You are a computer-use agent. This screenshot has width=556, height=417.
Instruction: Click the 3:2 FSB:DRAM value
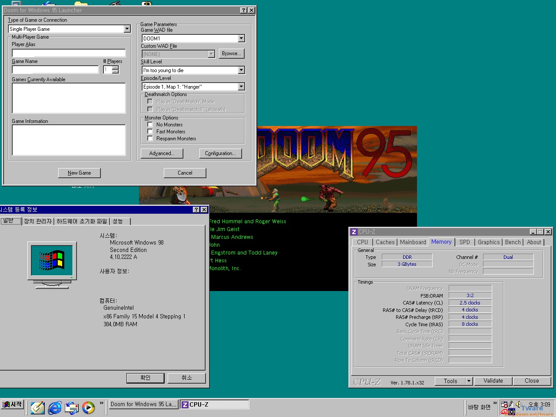[x=470, y=295]
